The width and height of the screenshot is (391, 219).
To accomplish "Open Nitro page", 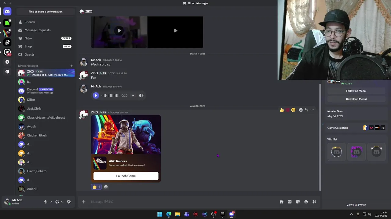I will 46,38.
